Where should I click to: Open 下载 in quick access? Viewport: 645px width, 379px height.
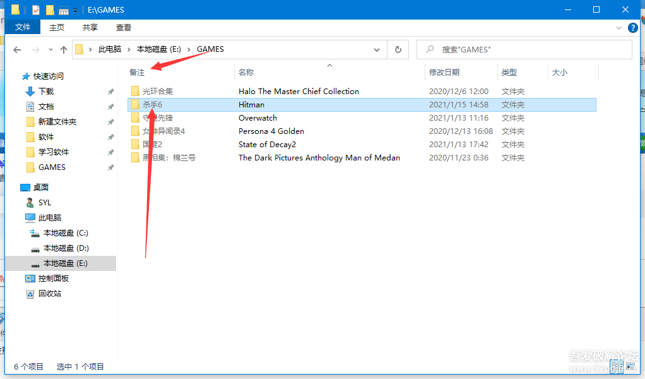[x=46, y=92]
